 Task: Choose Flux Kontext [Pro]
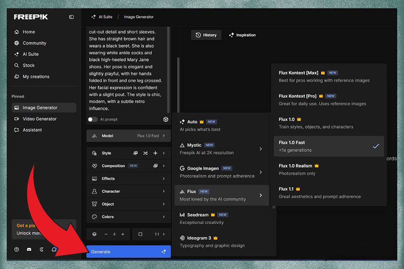coord(329,100)
